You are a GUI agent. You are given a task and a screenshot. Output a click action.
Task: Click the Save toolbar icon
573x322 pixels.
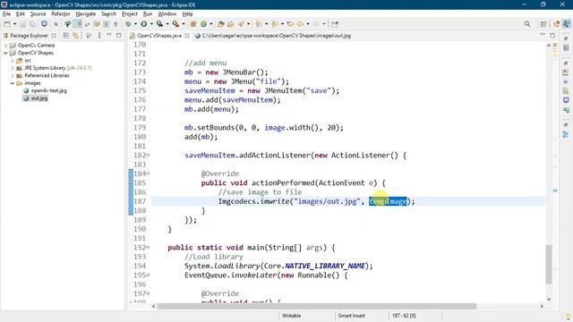click(22, 24)
